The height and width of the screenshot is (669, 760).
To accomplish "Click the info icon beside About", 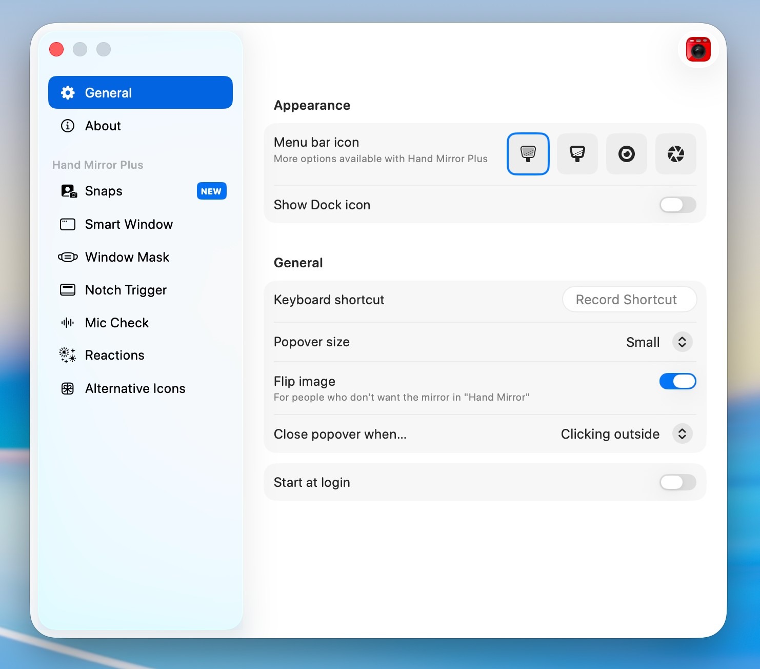I will click(x=68, y=126).
